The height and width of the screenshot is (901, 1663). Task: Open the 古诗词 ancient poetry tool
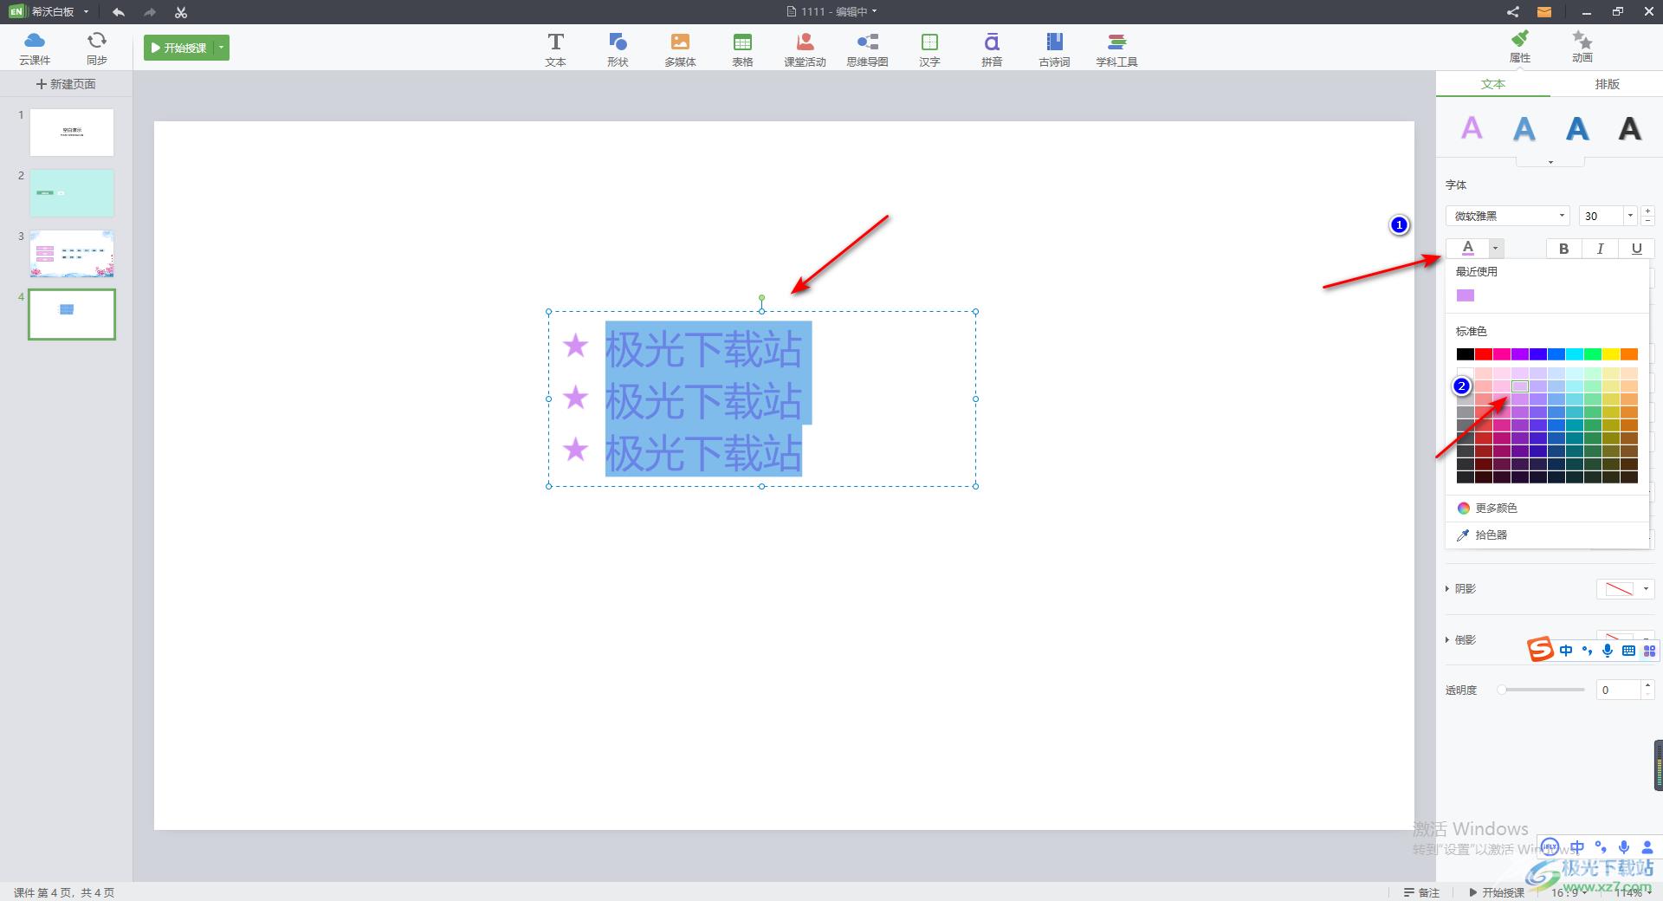tap(1054, 49)
